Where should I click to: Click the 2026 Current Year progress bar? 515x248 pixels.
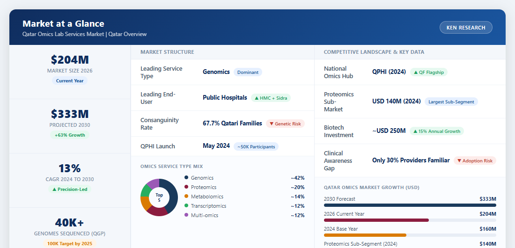point(410,220)
